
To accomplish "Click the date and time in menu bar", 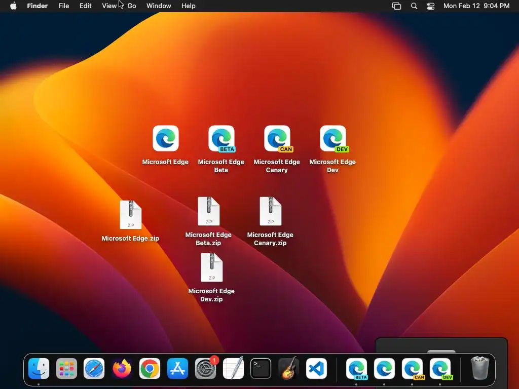I will coord(476,6).
